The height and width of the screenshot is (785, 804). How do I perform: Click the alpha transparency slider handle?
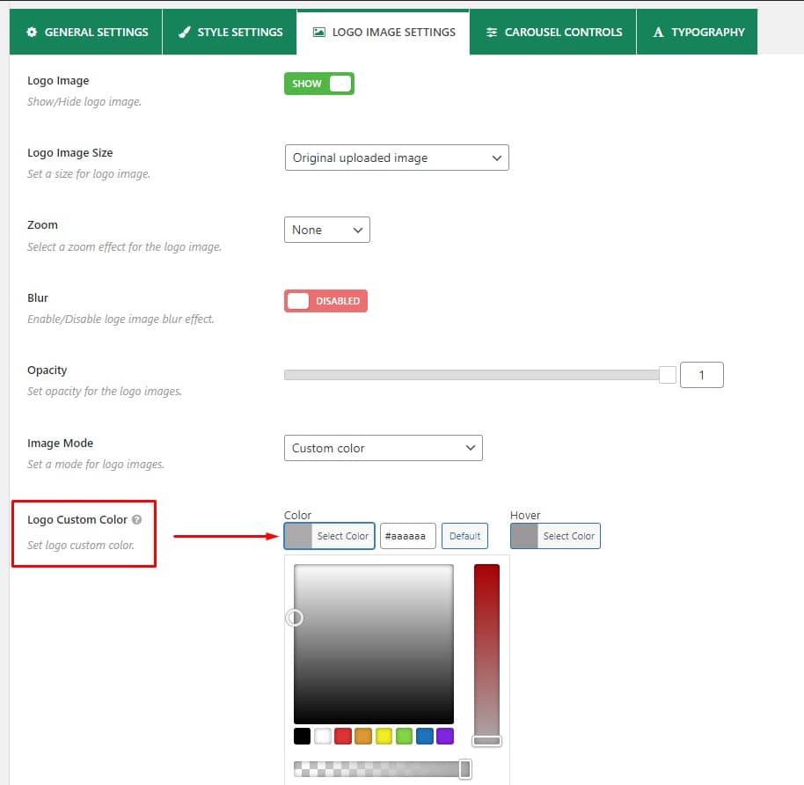tap(465, 769)
